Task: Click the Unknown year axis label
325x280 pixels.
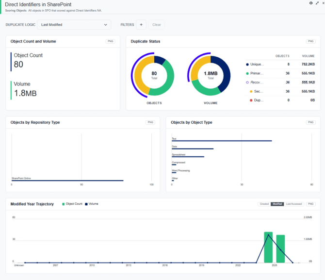Action: (x=19, y=265)
